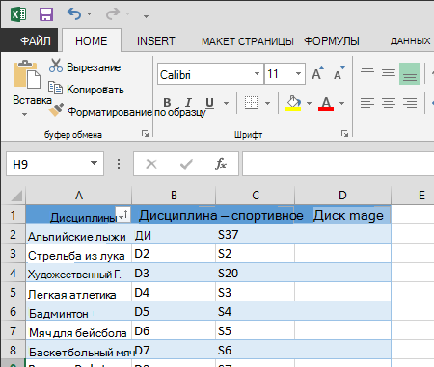Open the Calibri font name dropdown
434x367 pixels.
click(x=257, y=74)
